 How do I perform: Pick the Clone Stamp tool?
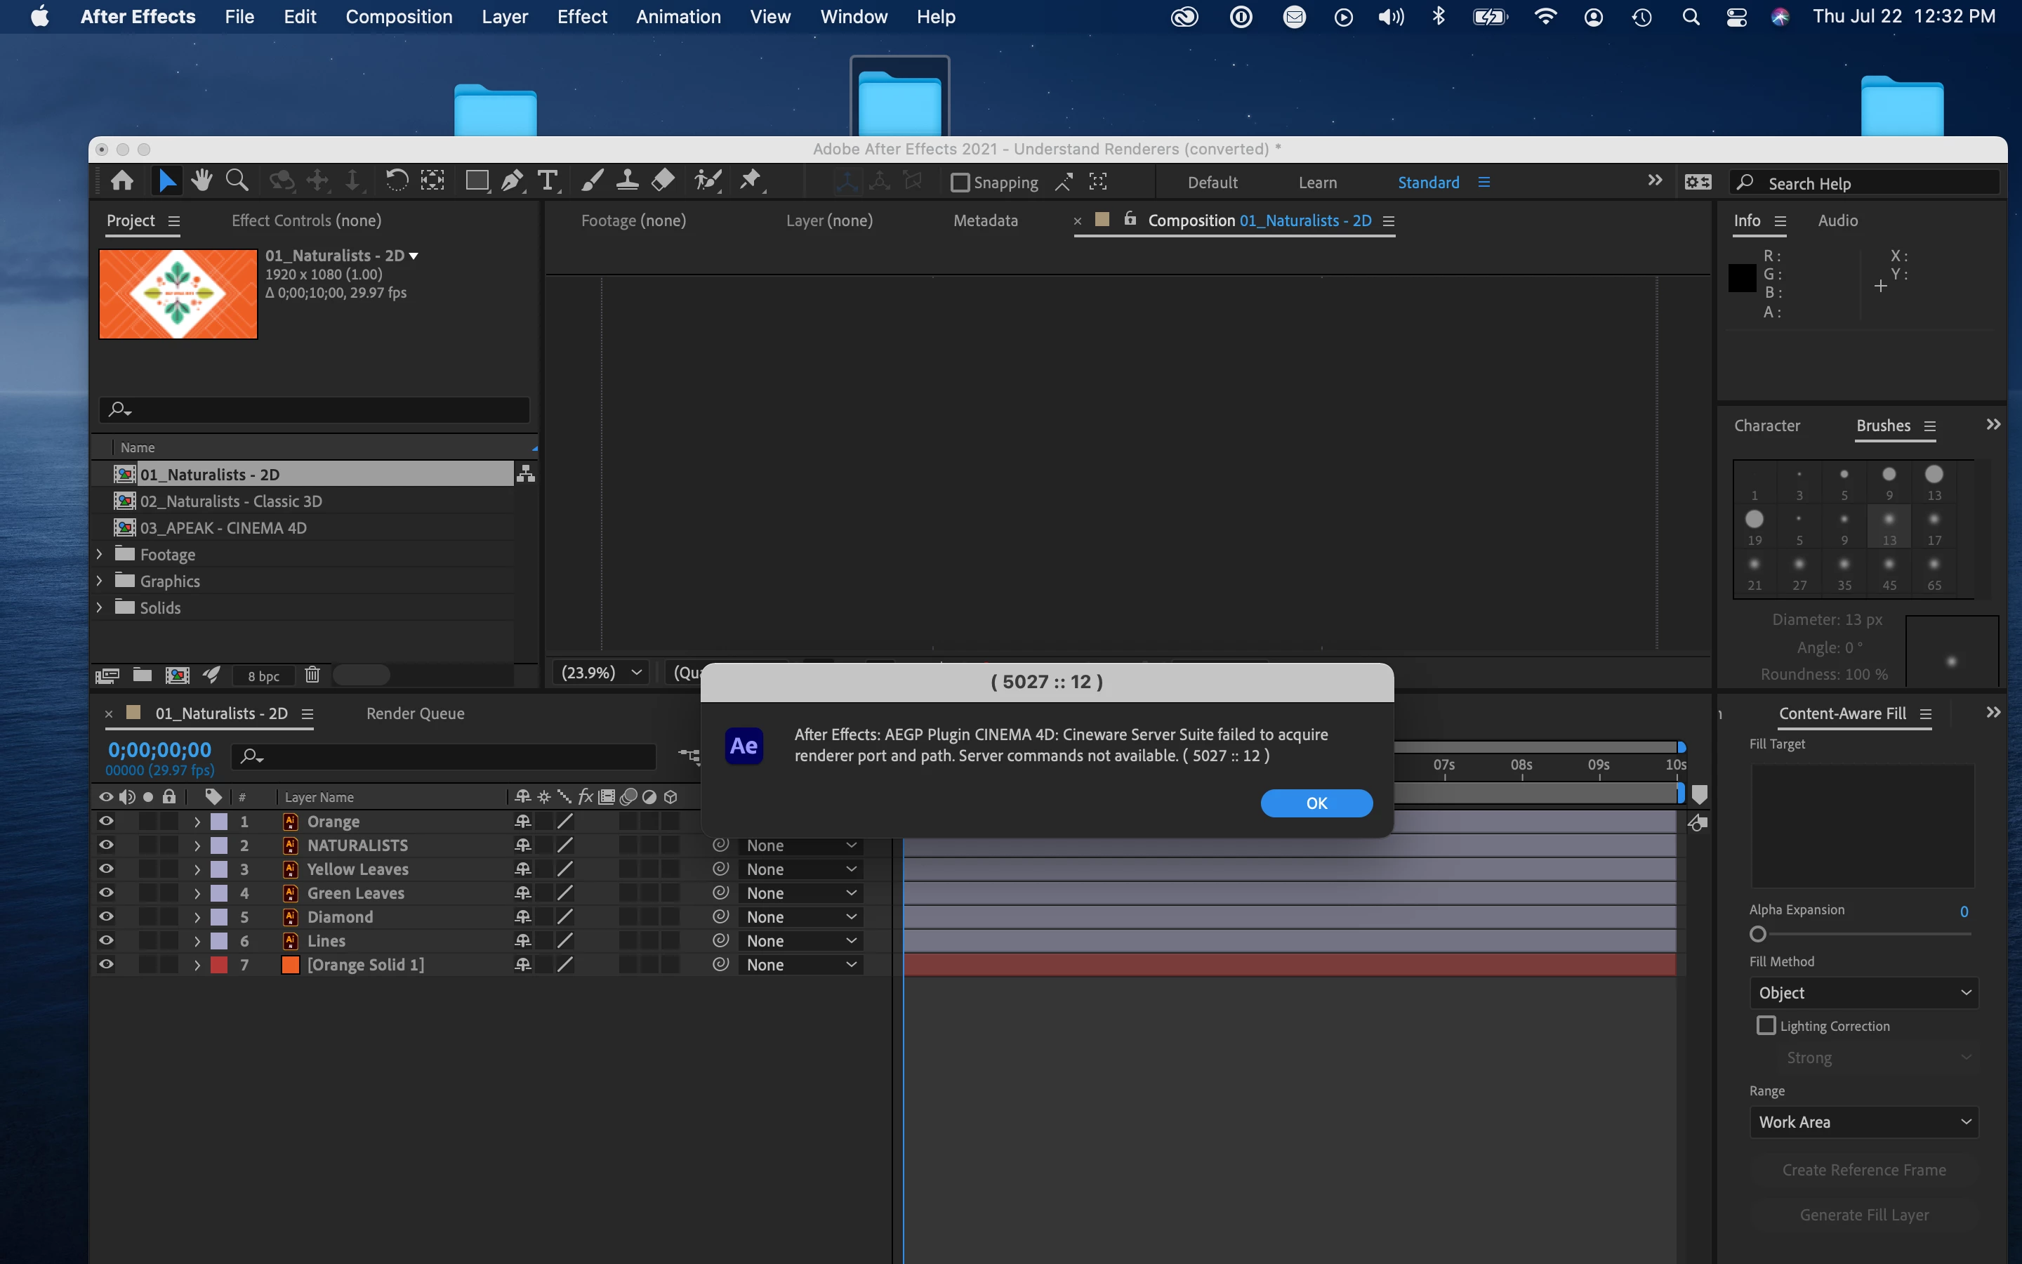pos(627,180)
